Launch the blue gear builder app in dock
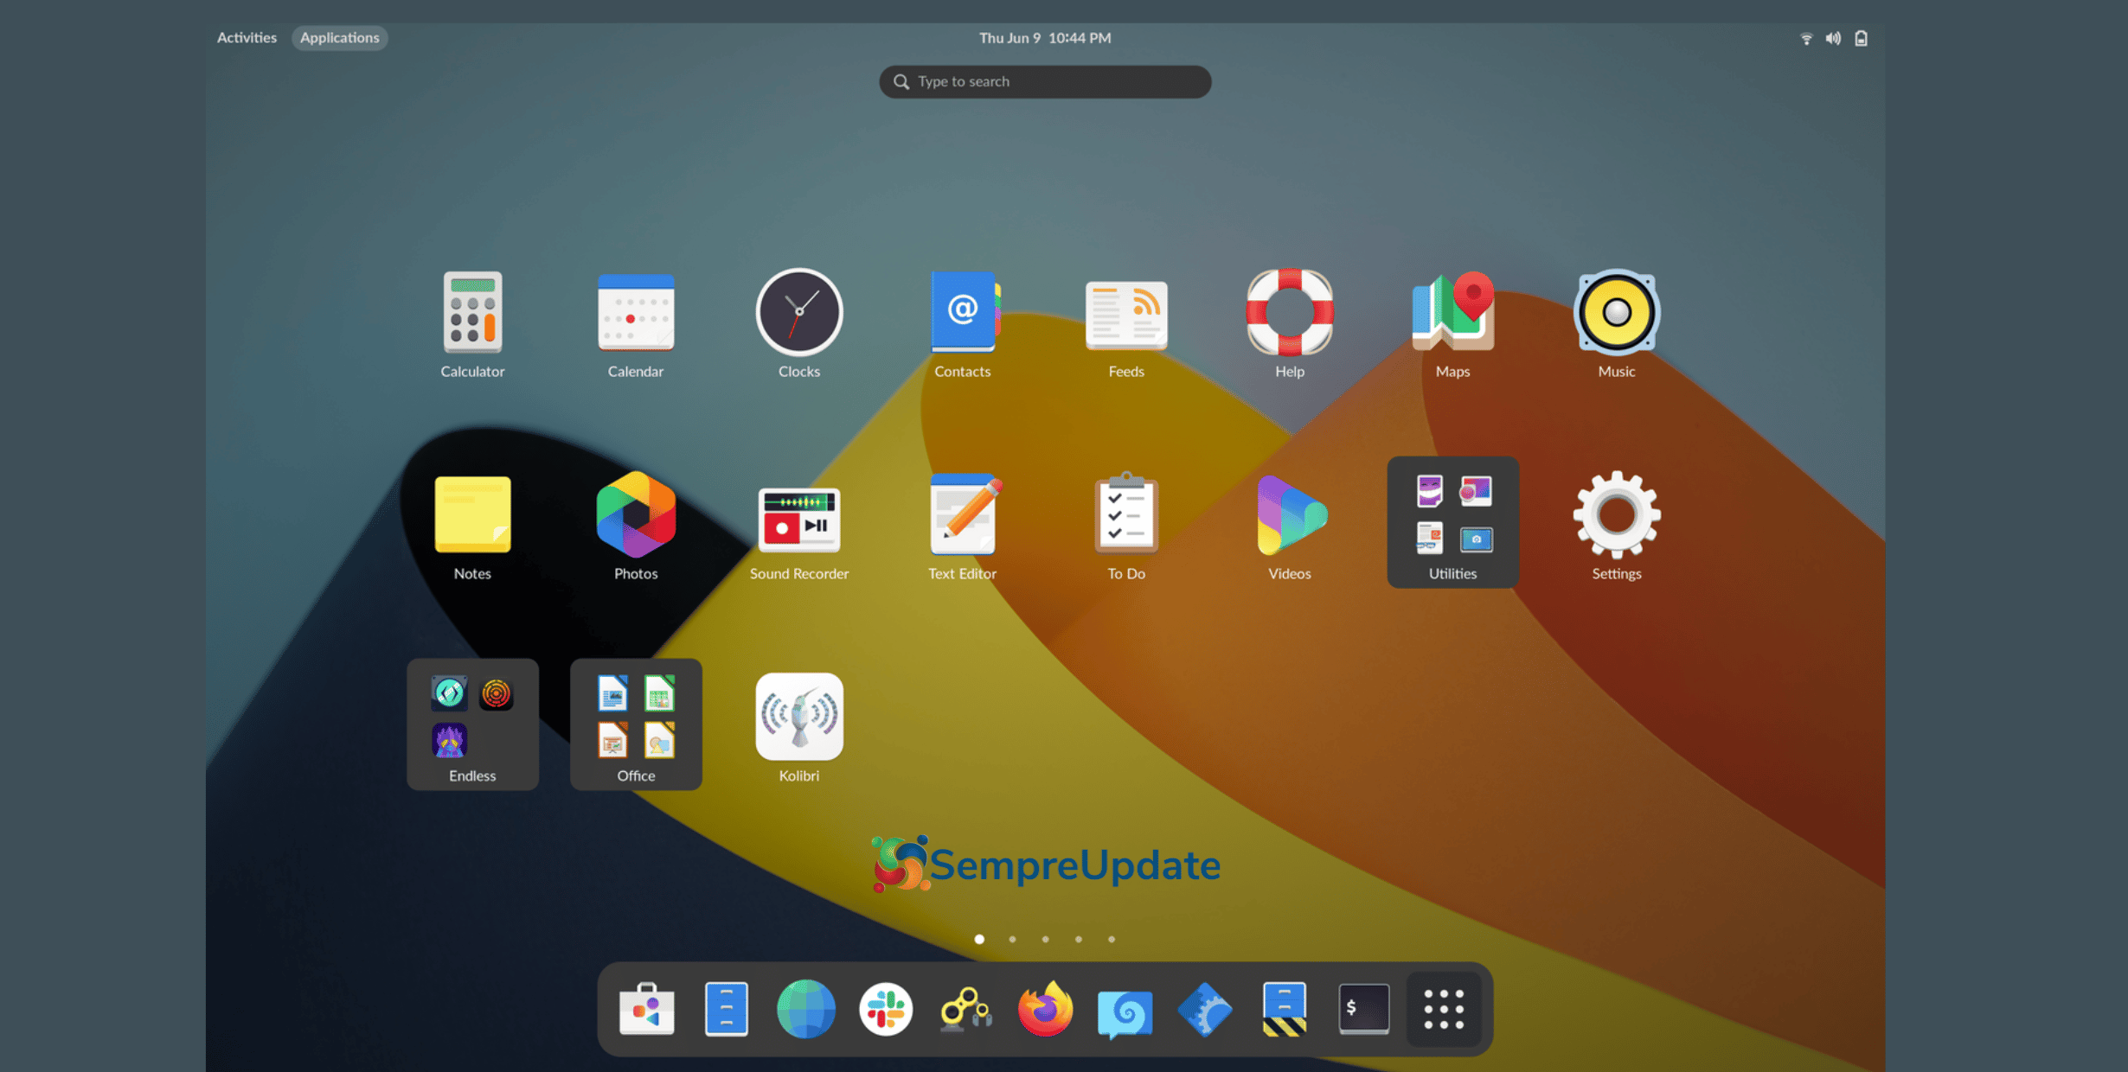 pos(1205,1009)
